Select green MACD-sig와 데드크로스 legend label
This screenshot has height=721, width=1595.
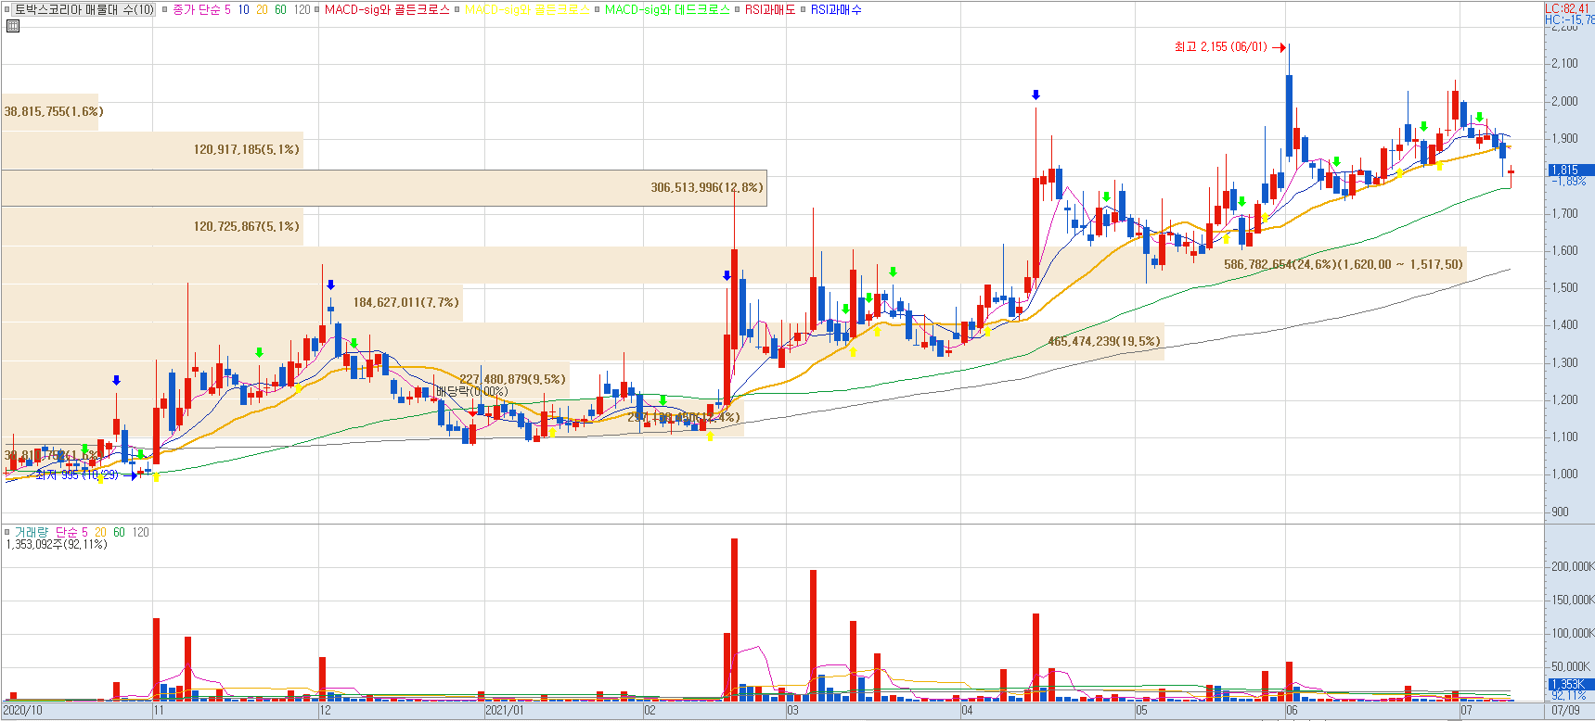click(667, 9)
